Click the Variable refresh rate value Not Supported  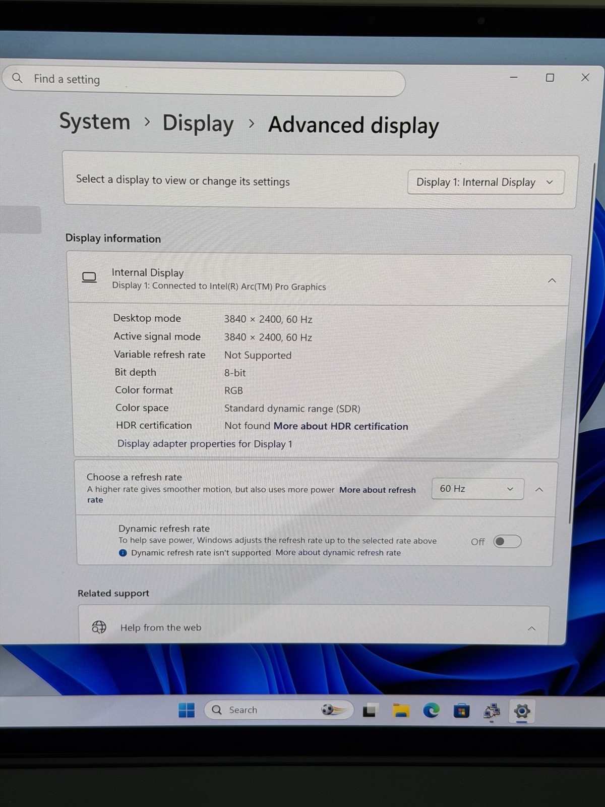tap(258, 355)
